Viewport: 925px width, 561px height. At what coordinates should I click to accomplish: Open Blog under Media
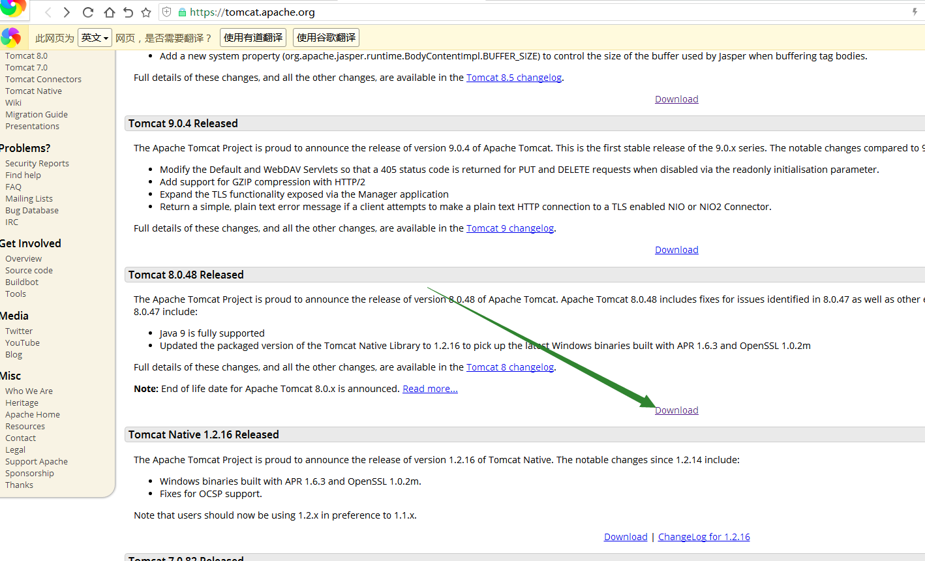tap(14, 355)
